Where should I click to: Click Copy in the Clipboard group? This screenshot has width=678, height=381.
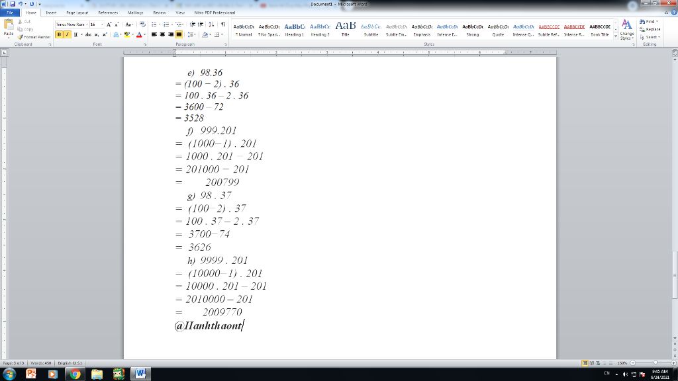coord(25,29)
